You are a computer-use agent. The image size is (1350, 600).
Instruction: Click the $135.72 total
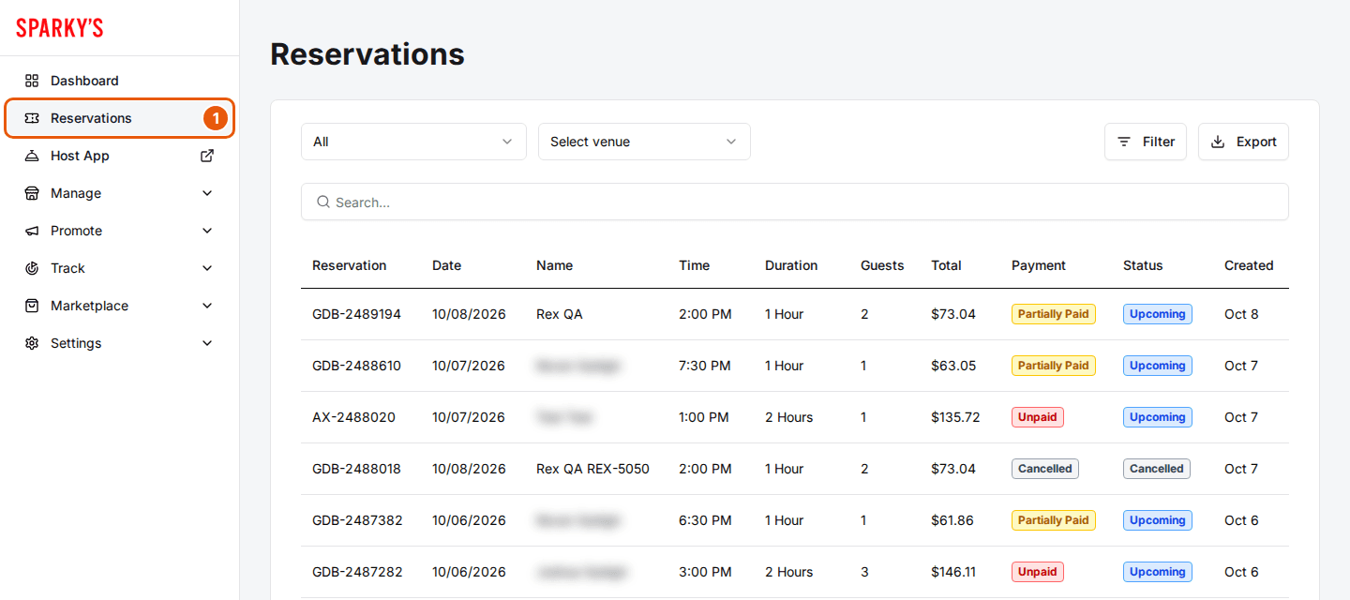955,417
